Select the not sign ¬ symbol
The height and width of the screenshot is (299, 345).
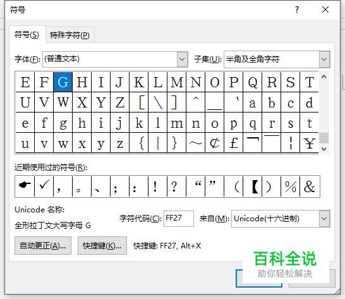tap(252, 143)
